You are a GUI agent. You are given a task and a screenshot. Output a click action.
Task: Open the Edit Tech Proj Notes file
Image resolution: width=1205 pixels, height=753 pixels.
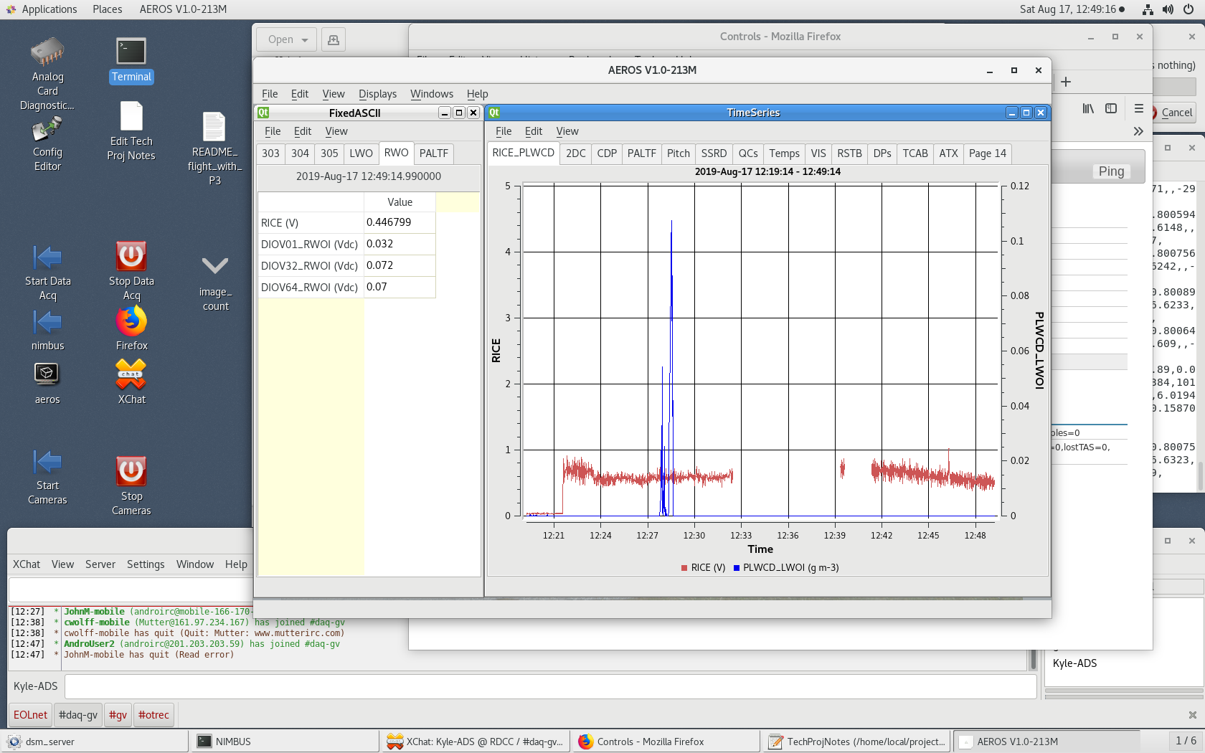[131, 117]
